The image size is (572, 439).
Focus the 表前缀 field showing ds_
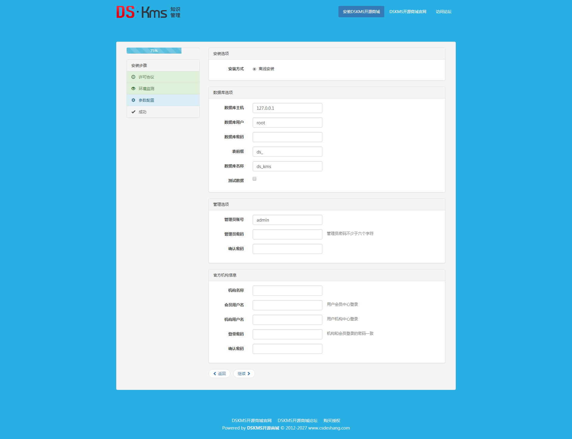pos(287,152)
